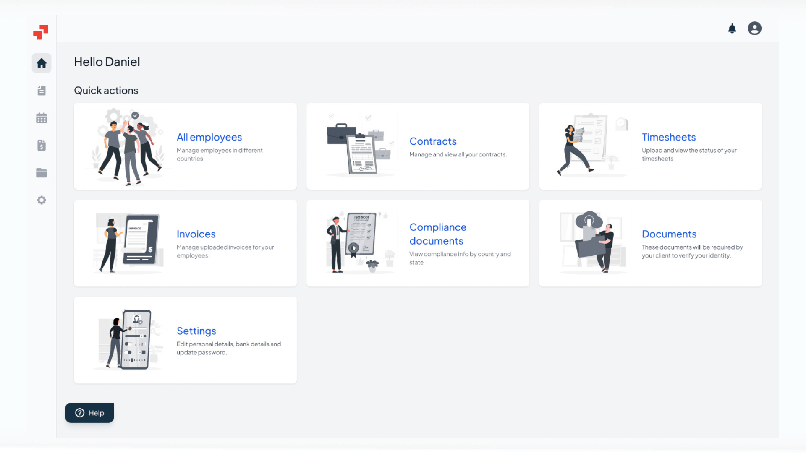Open the Contracts icon in the sidebar

pyautogui.click(x=42, y=91)
